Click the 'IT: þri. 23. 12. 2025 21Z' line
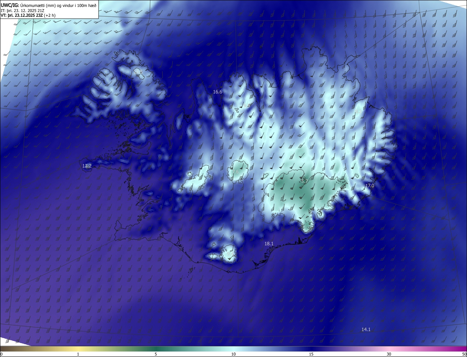 22,10
